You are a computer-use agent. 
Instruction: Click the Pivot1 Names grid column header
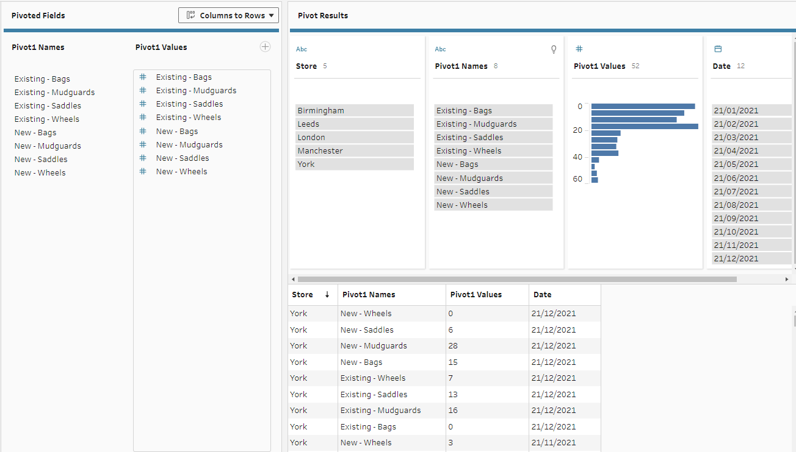click(x=369, y=295)
